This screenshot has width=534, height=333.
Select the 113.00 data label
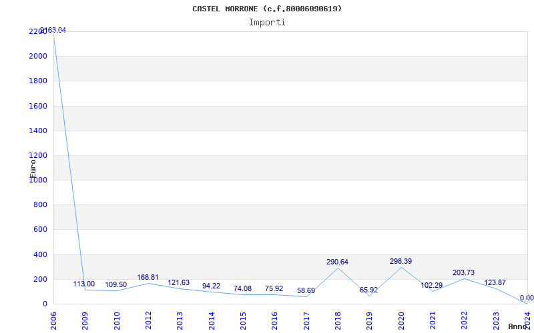84,284
